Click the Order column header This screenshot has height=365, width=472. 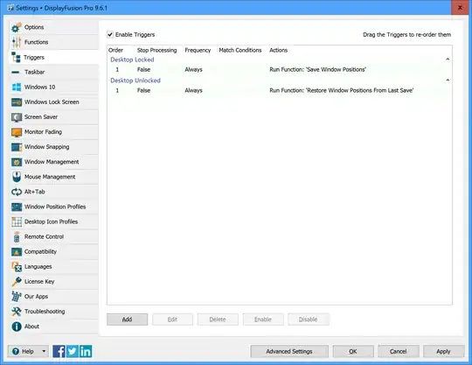(115, 51)
